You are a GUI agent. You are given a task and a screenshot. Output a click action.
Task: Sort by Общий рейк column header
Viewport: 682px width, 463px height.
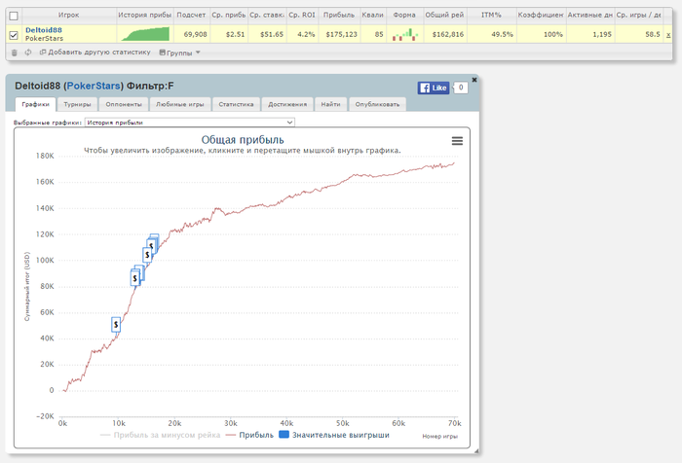pyautogui.click(x=444, y=15)
